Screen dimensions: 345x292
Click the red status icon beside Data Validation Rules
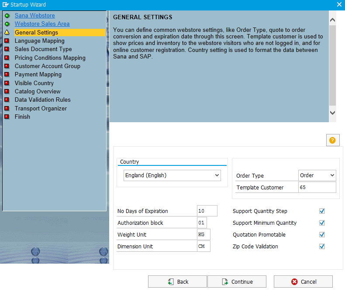click(7, 100)
